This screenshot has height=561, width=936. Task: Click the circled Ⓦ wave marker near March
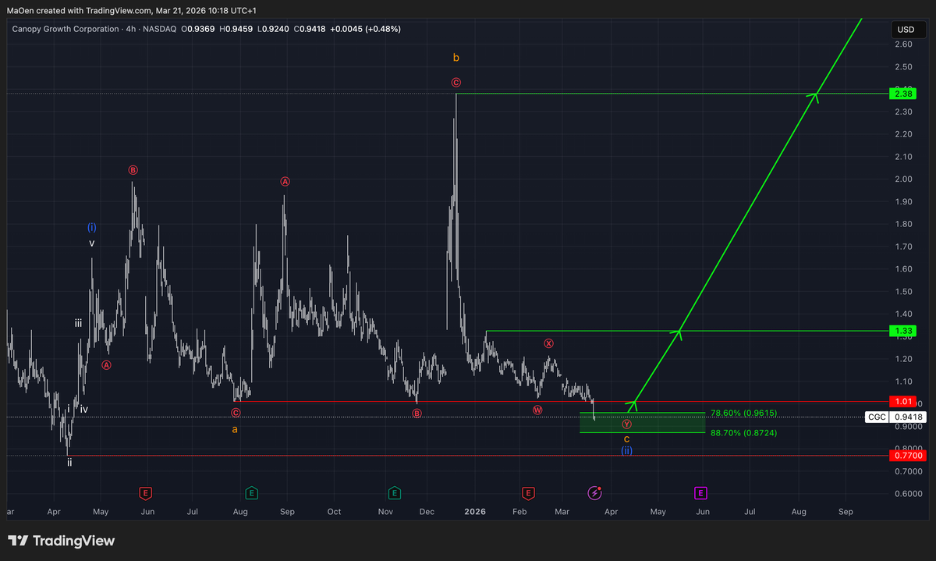(x=538, y=409)
